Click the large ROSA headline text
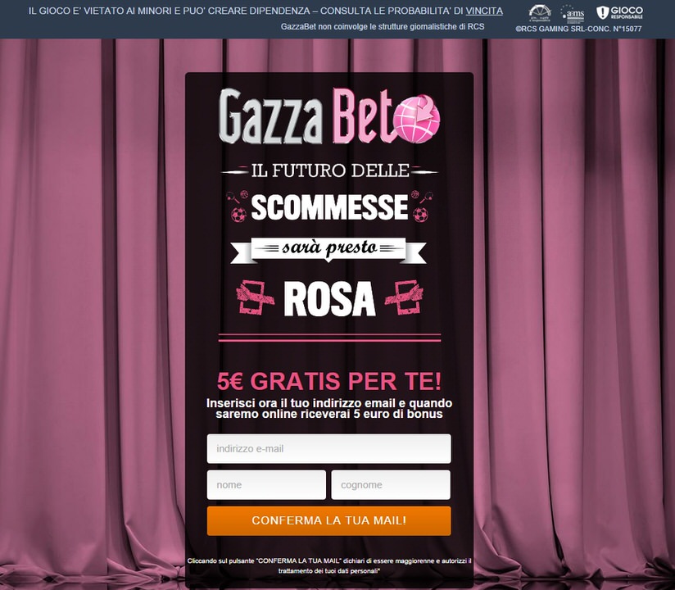Screen dimensions: 675x590 pyautogui.click(x=329, y=299)
